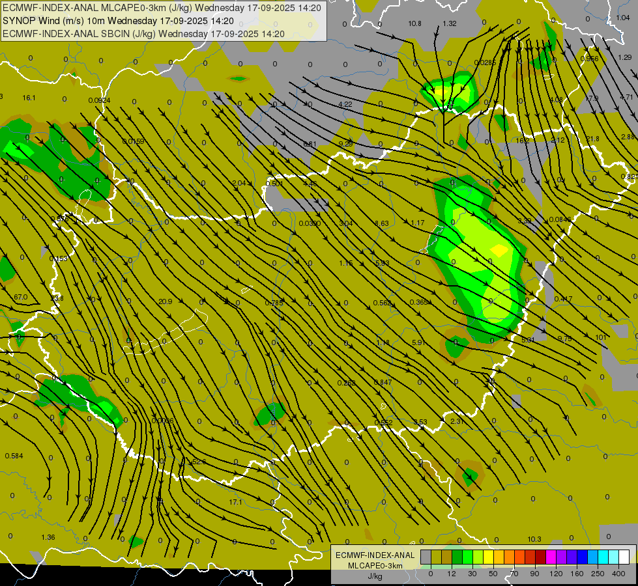Click the MLCAPE0-3km label in the legend
This screenshot has width=638, height=586.
tap(375, 566)
